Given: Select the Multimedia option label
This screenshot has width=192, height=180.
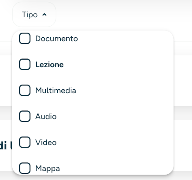Looking at the screenshot, I should point(56,90).
